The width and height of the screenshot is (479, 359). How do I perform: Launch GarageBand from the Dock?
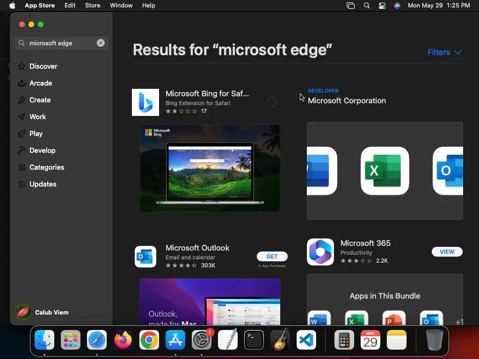point(280,340)
